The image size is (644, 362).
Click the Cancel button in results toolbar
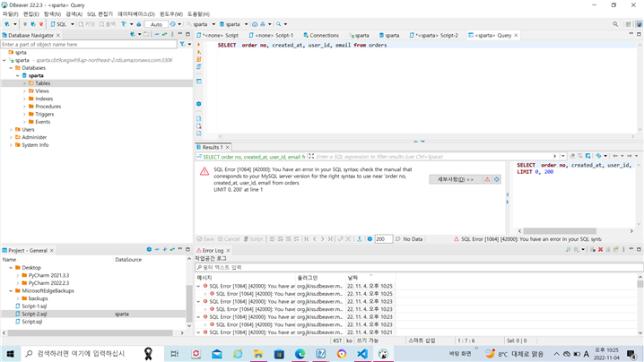229,239
